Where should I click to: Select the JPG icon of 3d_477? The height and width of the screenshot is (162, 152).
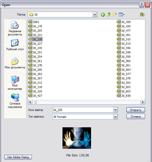pos(119,30)
